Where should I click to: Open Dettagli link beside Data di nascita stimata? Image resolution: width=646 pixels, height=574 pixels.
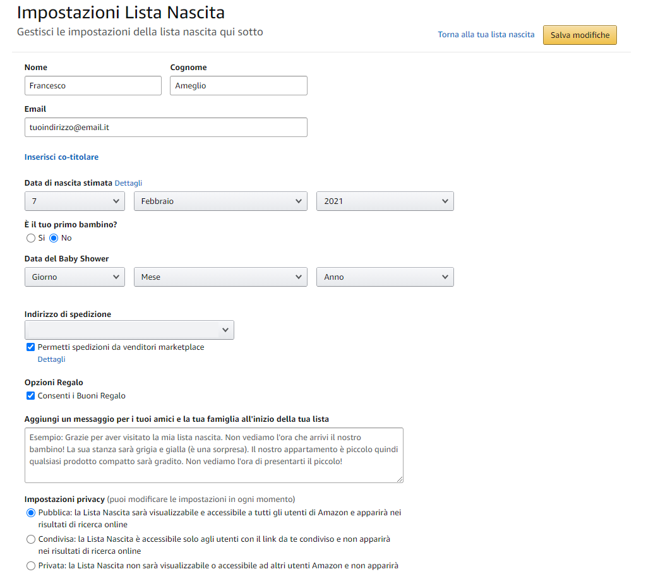coord(128,183)
